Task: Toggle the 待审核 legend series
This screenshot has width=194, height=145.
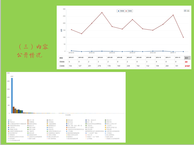Action: click(121, 11)
